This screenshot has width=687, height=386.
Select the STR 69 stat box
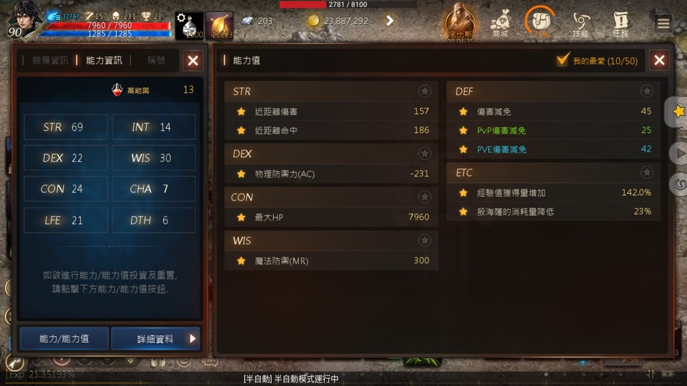pos(66,127)
